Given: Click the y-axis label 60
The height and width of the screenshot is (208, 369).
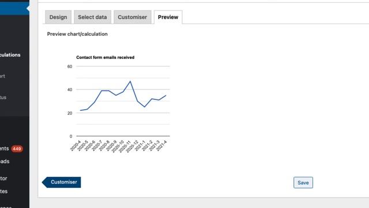Looking at the screenshot, I should (x=70, y=66).
